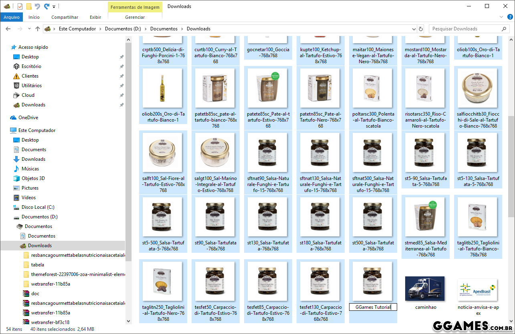Refresh the Downloads folder view
The height and width of the screenshot is (334, 515).
point(421,29)
